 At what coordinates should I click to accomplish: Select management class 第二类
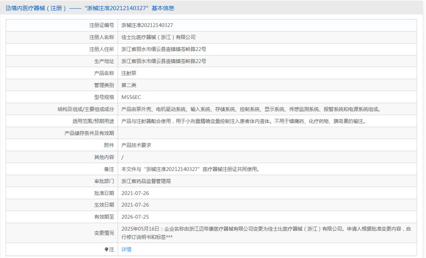pos(129,85)
